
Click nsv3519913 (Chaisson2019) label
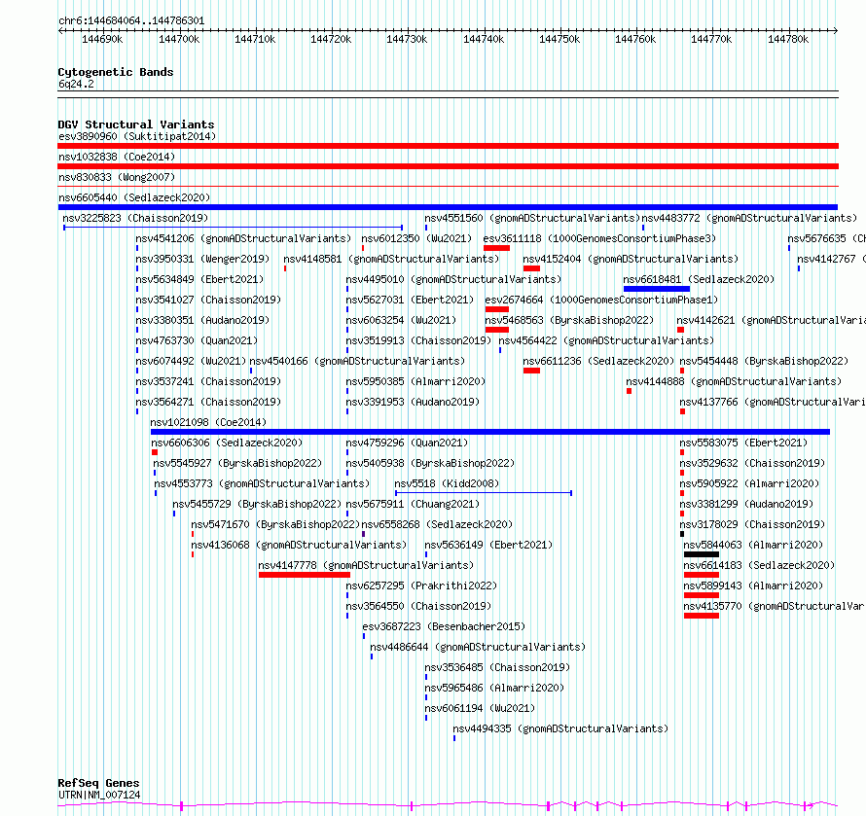click(x=418, y=340)
